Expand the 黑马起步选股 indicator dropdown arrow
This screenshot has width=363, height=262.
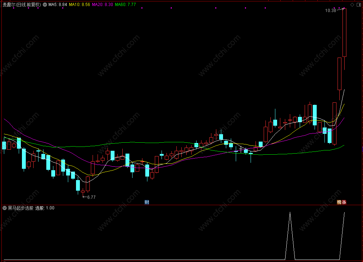(4, 208)
